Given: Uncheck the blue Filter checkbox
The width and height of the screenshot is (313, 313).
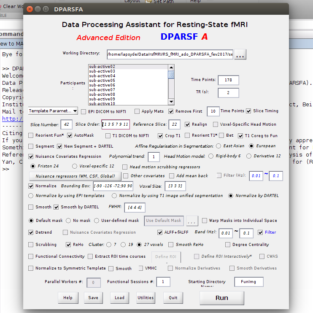Looking at the screenshot, I should (x=260, y=232).
